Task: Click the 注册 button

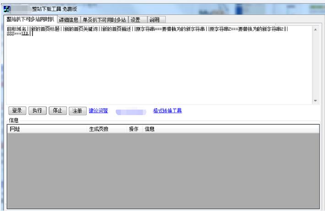Action: click(x=77, y=111)
